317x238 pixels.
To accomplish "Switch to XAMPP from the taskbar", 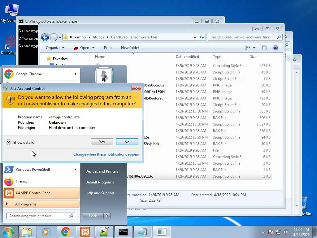I will coord(85,232).
